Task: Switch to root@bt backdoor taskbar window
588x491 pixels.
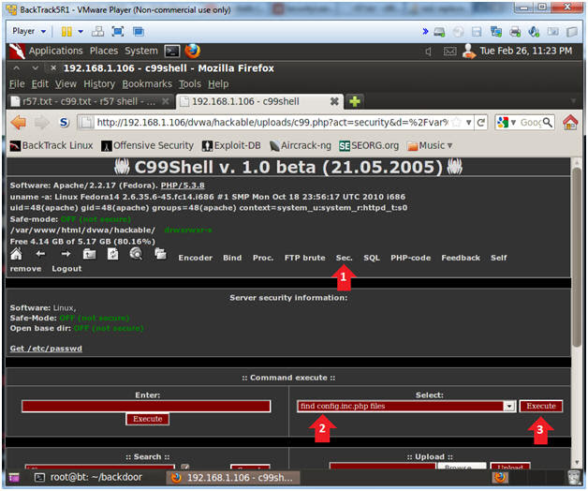Action: [88, 478]
